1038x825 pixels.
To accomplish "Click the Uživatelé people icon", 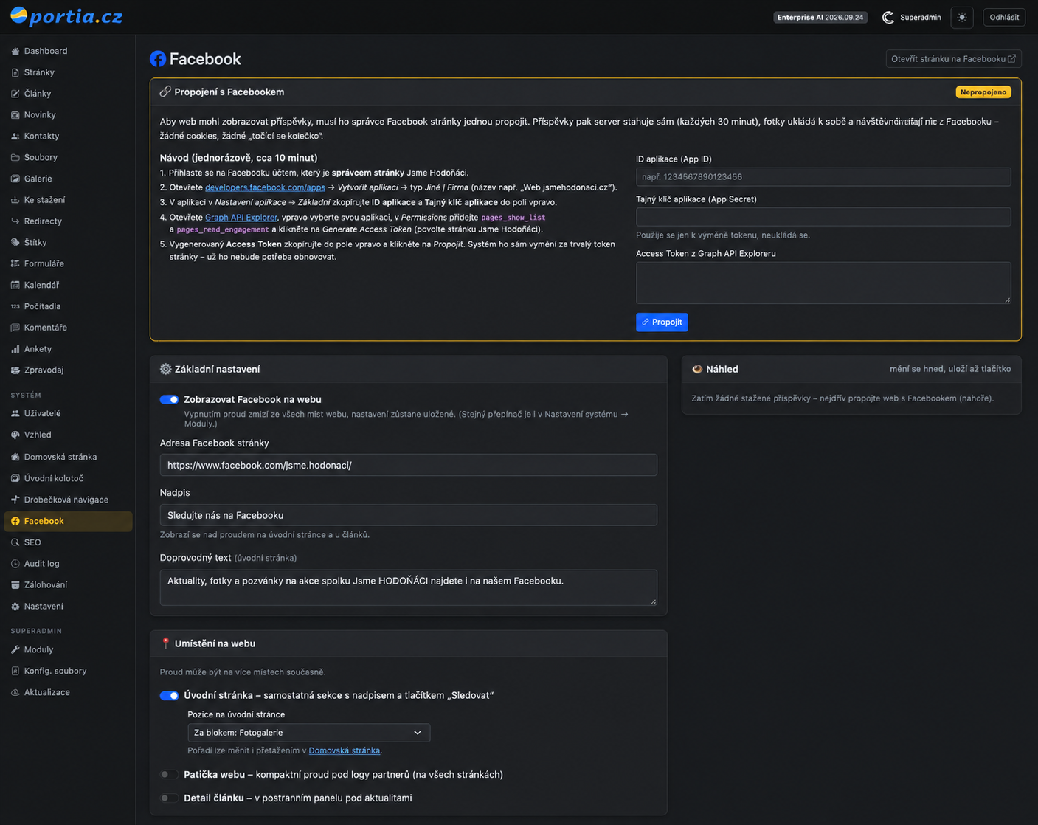I will coord(15,414).
